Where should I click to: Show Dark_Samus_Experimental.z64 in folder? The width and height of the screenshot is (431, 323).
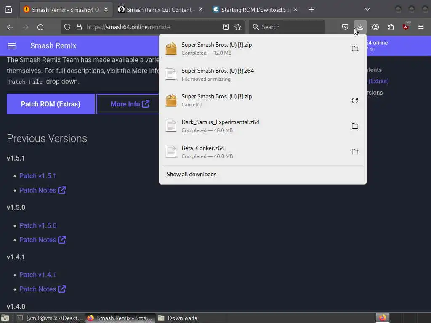[x=355, y=126]
